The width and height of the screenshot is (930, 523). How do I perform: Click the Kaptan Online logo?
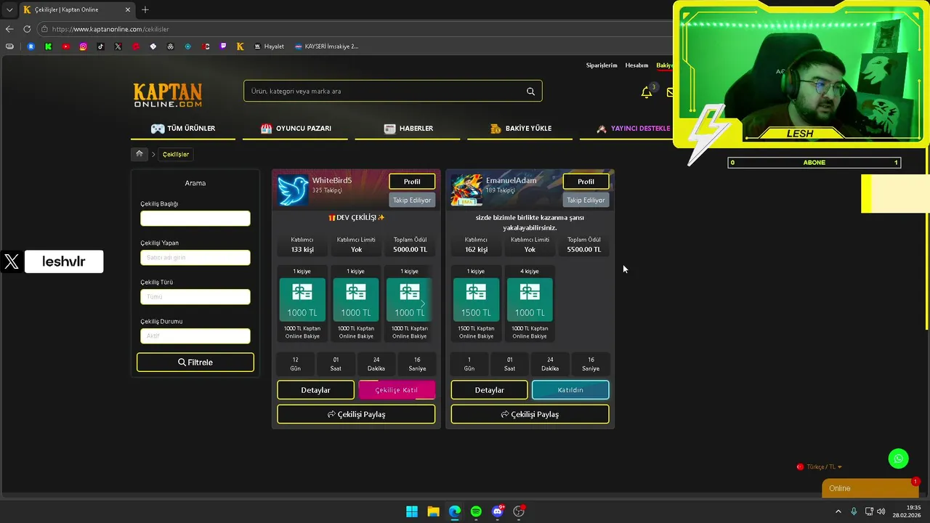[168, 95]
